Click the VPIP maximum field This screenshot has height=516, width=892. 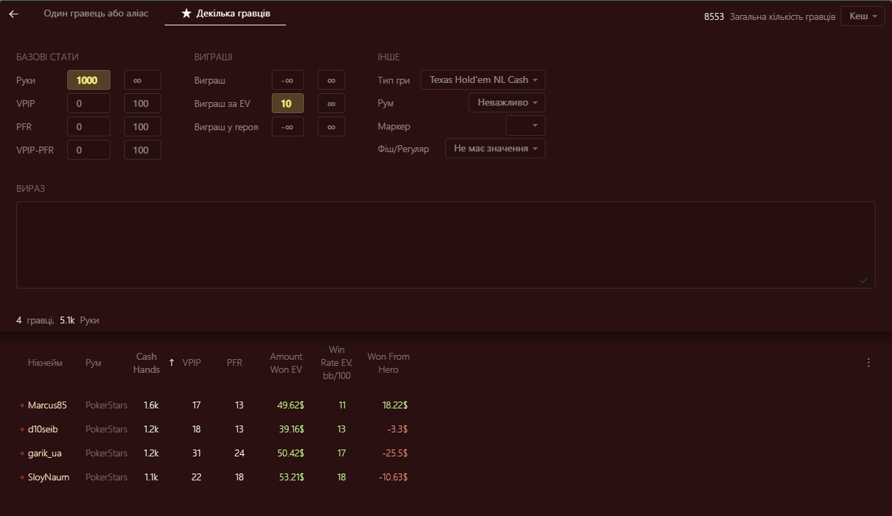[143, 103]
